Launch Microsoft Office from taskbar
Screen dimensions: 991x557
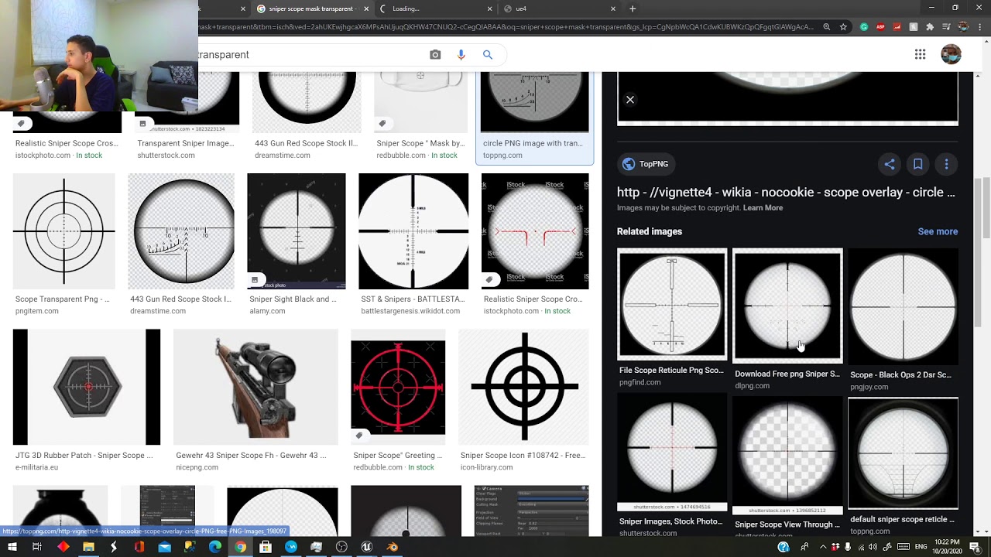tap(139, 547)
